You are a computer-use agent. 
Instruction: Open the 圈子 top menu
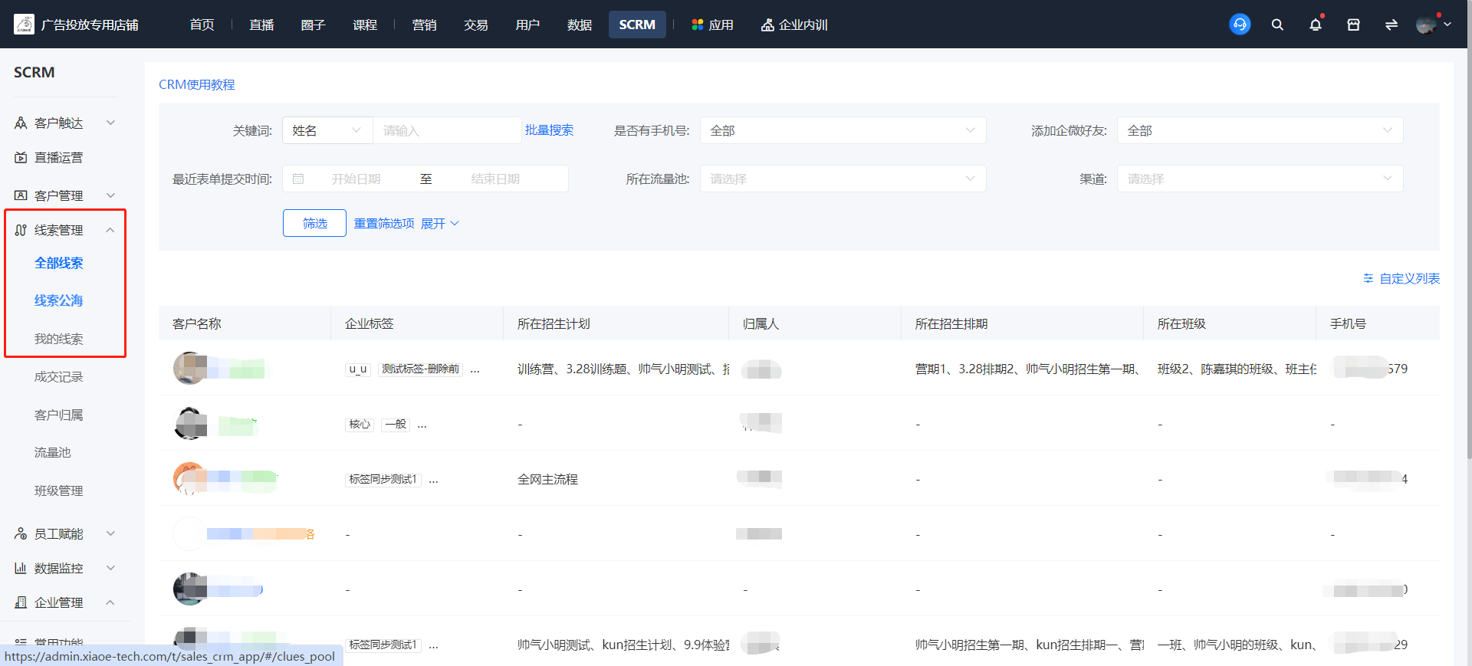(314, 25)
